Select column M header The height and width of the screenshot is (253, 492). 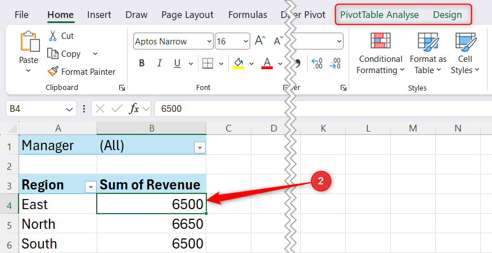[x=413, y=128]
